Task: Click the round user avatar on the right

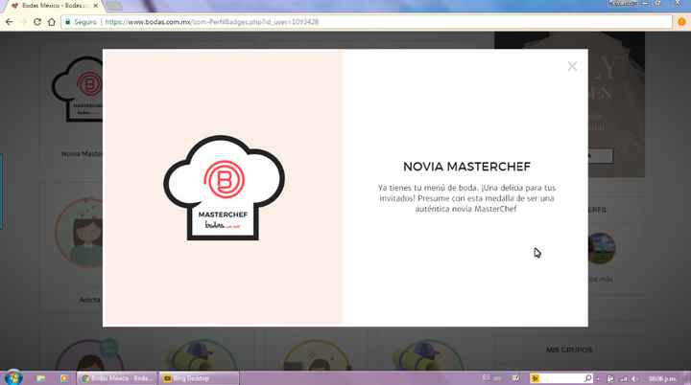Action: click(601, 248)
